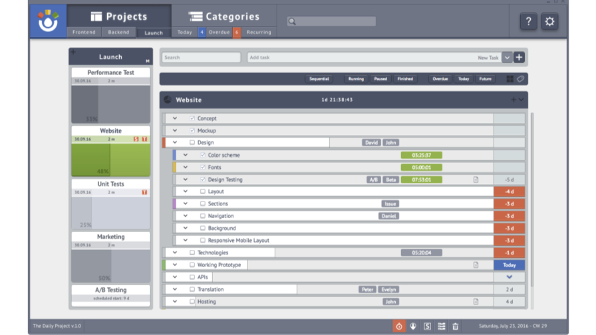Image resolution: width=596 pixels, height=335 pixels.
Task: Filter by Future tasks
Action: 485,79
